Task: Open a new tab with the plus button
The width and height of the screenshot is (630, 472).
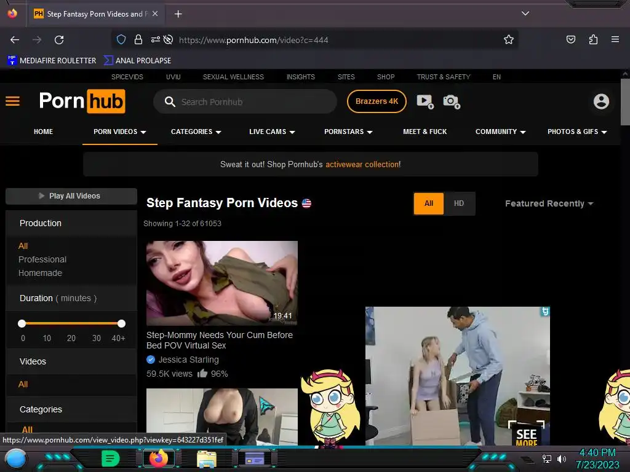Action: click(x=178, y=14)
